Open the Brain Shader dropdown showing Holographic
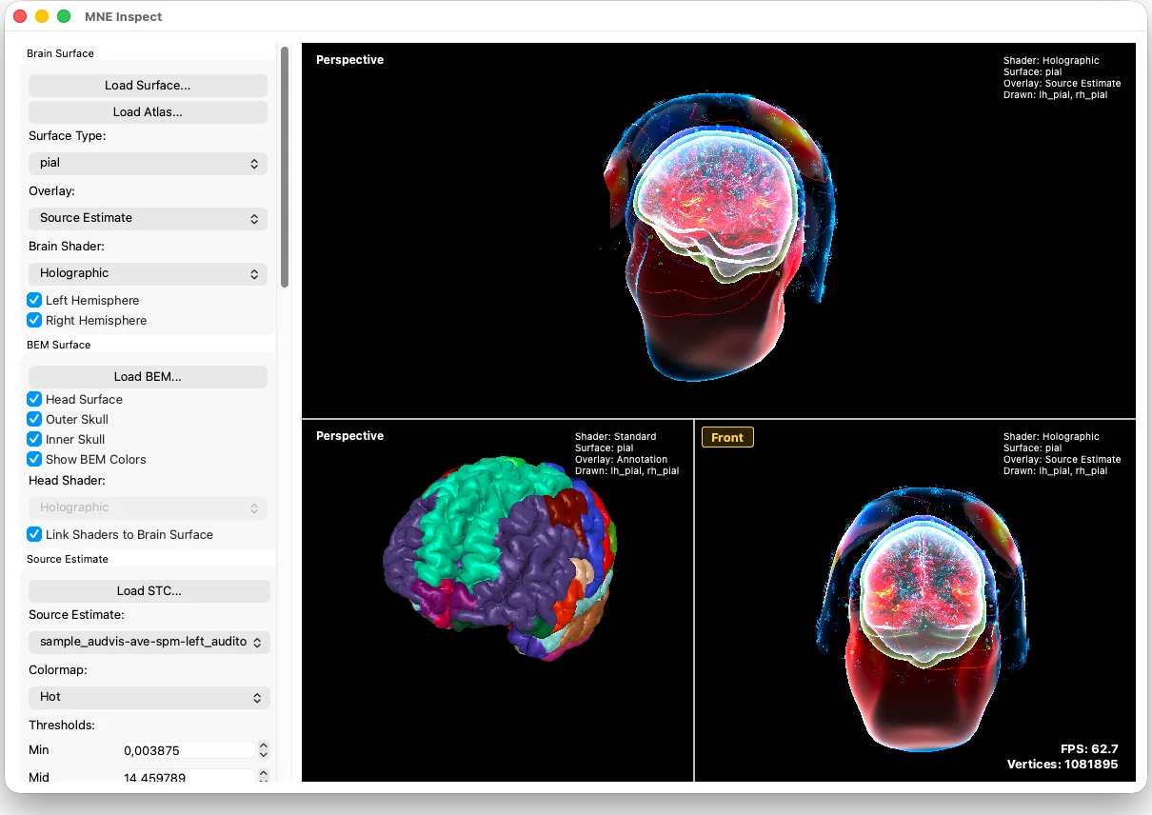This screenshot has width=1152, height=815. tap(148, 273)
